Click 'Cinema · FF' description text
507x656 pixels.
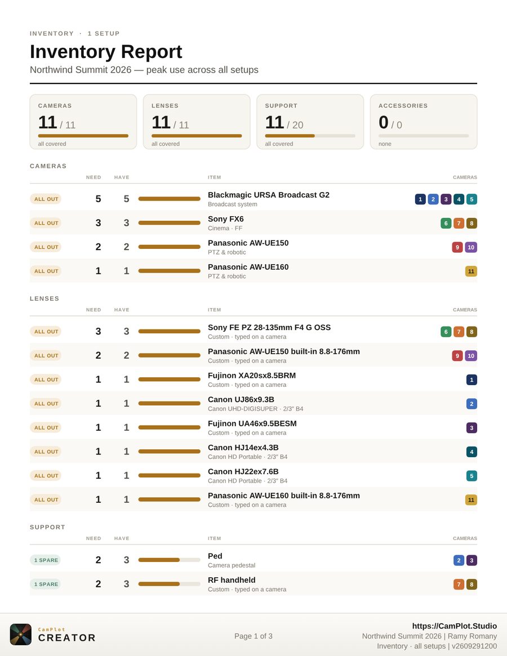tap(225, 229)
